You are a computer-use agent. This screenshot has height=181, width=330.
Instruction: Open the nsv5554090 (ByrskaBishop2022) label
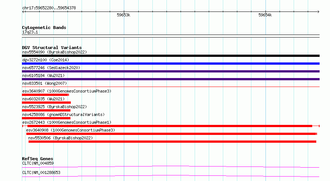point(55,52)
